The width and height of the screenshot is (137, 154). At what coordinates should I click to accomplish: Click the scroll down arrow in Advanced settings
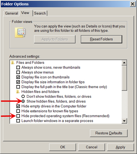coord(124,121)
